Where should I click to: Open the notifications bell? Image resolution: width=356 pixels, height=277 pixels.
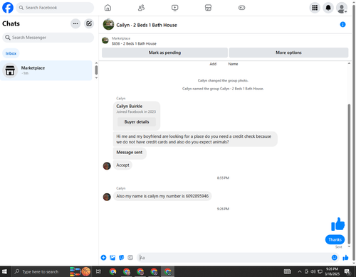tap(328, 8)
